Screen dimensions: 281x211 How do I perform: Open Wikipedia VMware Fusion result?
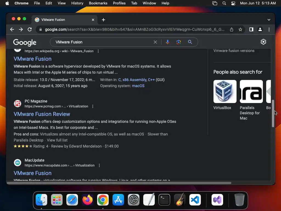click(x=33, y=59)
